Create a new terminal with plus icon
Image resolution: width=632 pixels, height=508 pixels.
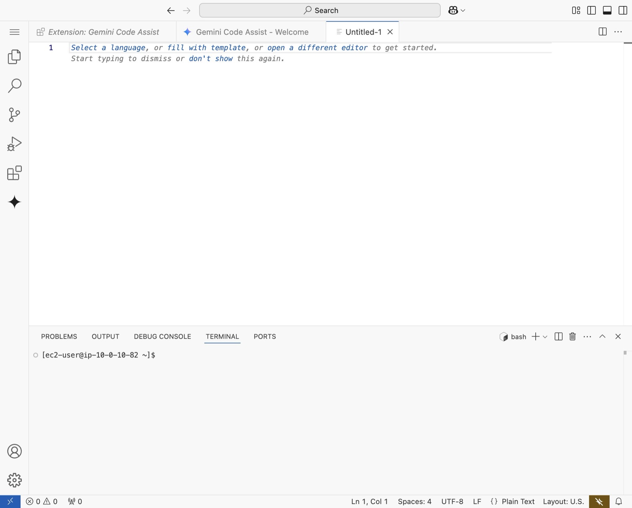pyautogui.click(x=535, y=336)
